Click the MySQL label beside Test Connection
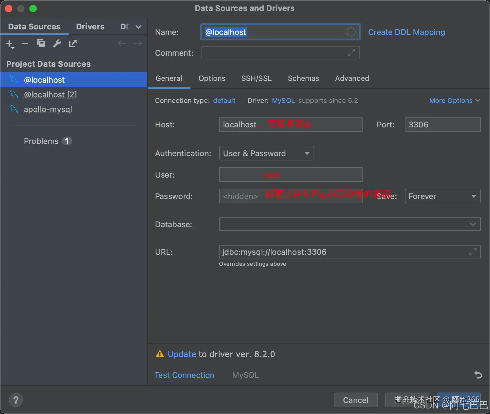 pyautogui.click(x=245, y=375)
